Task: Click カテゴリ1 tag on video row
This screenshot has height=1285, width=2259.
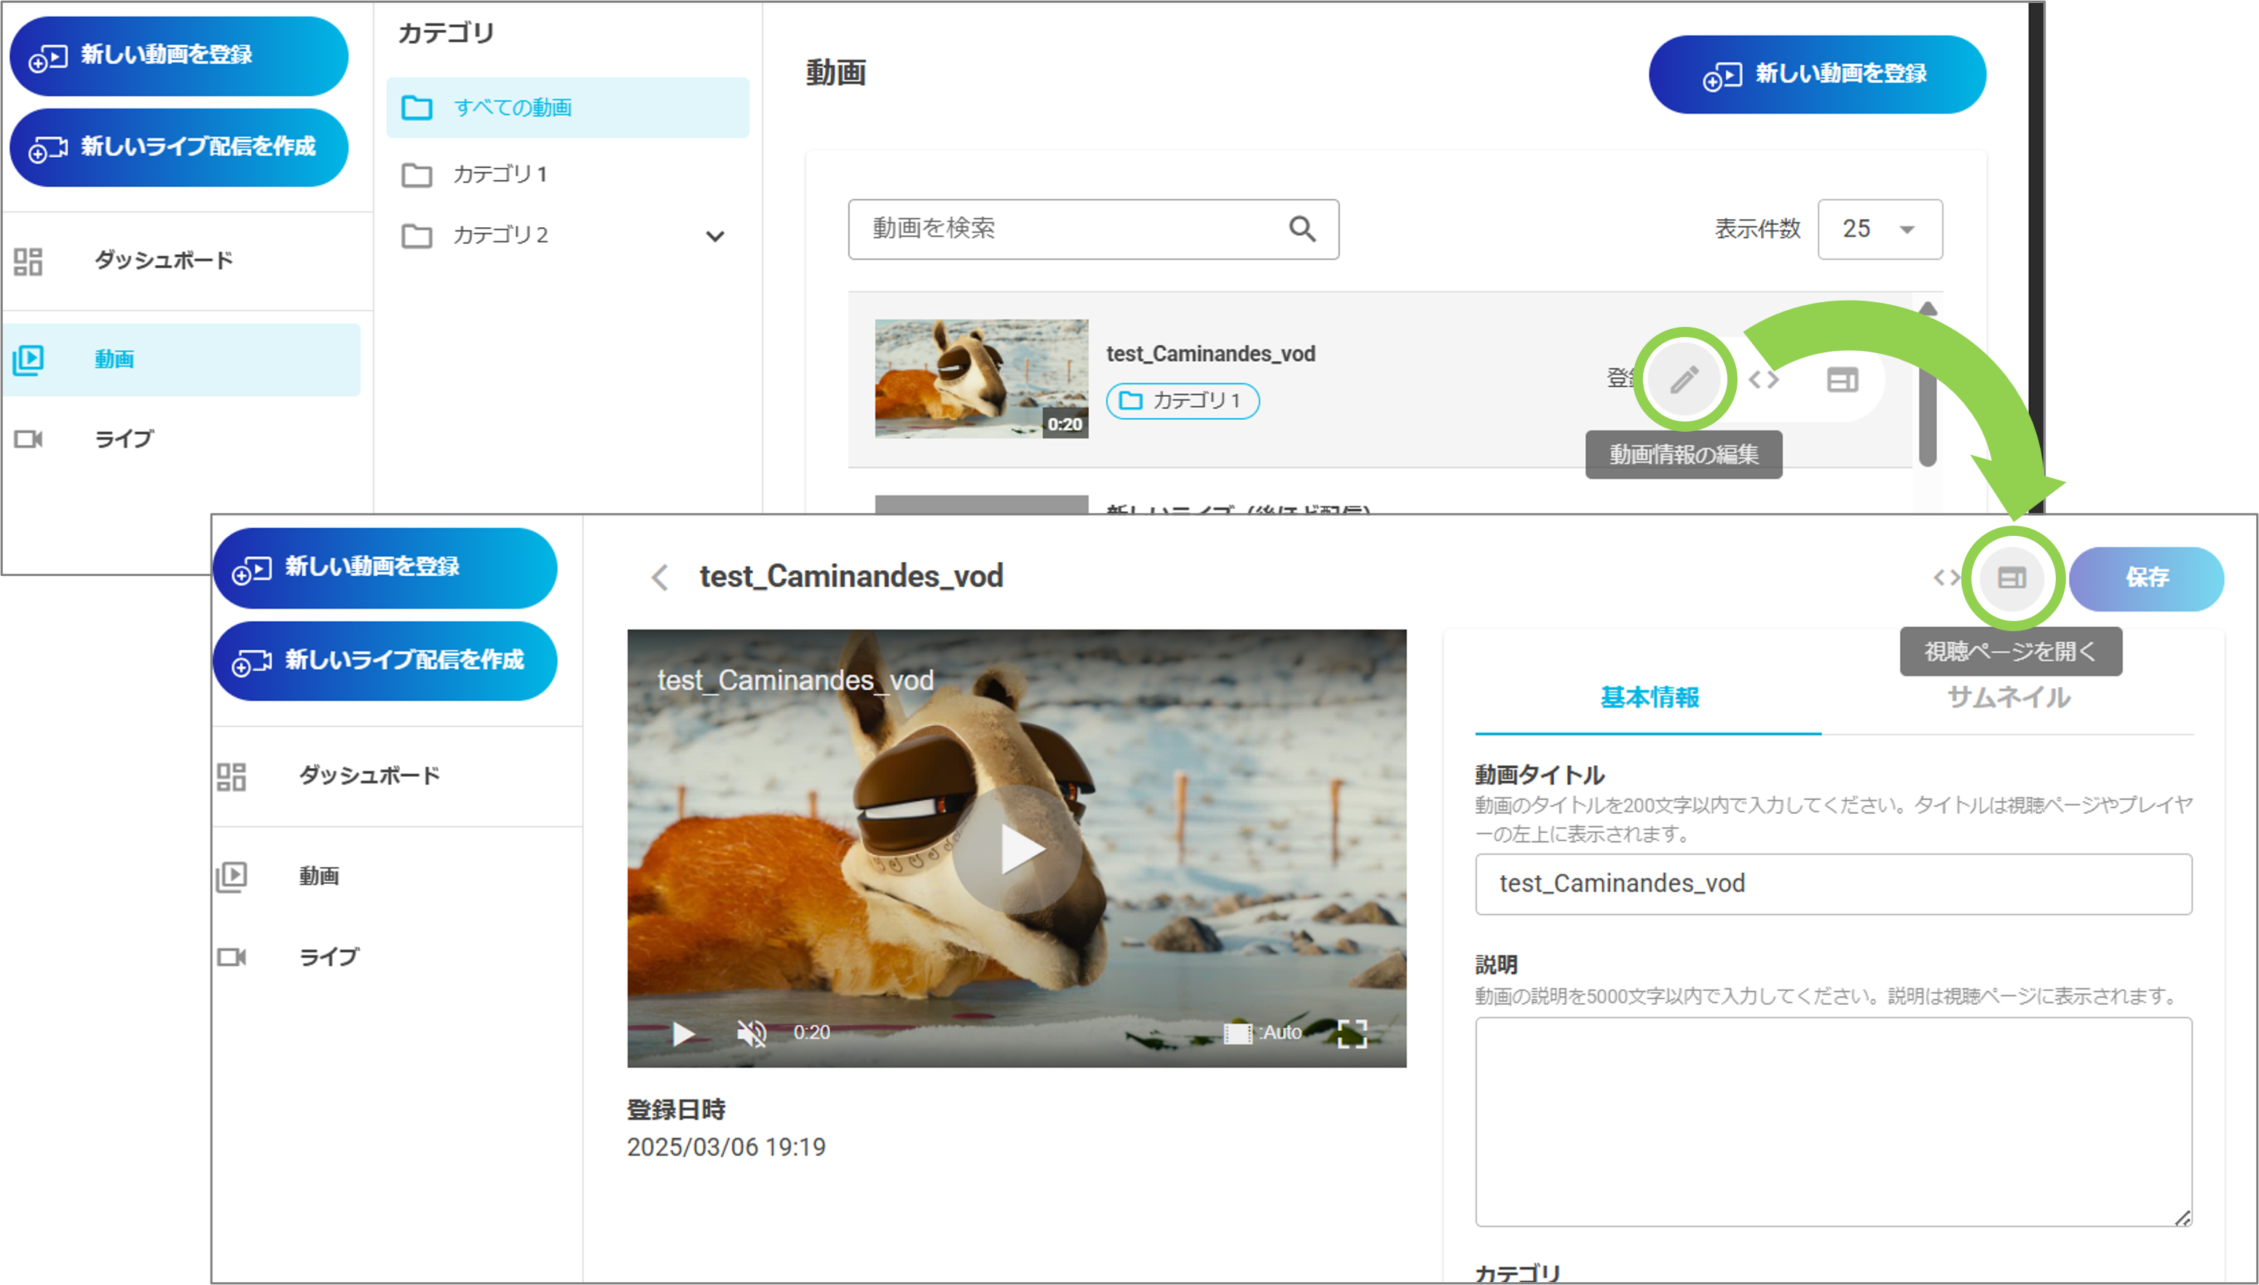Action: click(x=1182, y=400)
